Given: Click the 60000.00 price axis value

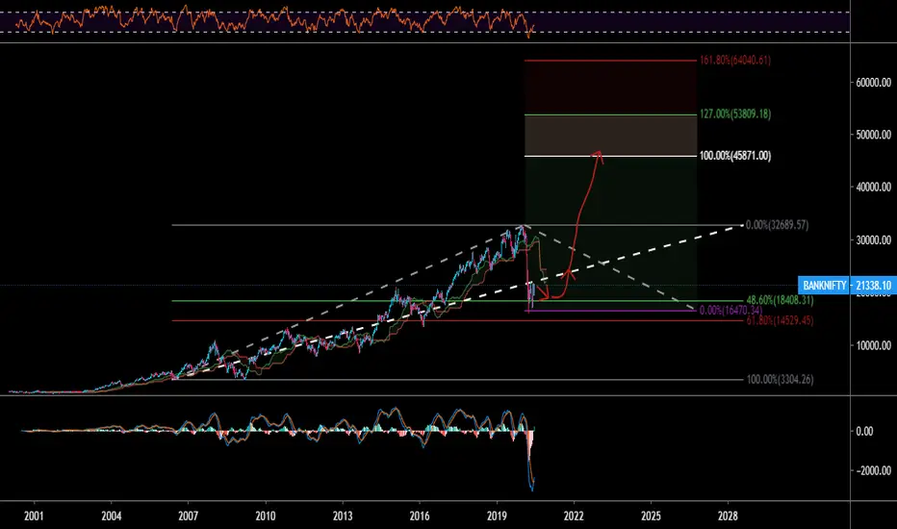Looking at the screenshot, I should coord(873,83).
